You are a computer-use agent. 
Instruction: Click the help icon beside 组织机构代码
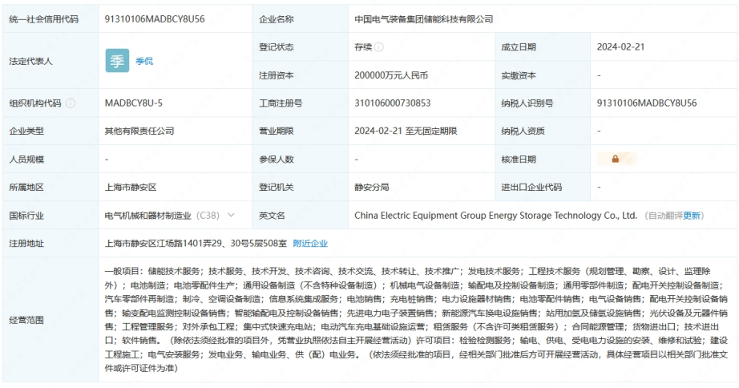71,103
